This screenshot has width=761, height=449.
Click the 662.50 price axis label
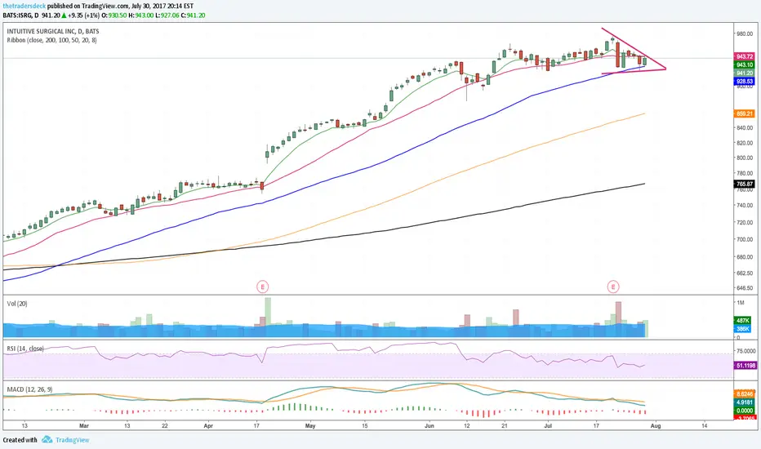(x=745, y=273)
